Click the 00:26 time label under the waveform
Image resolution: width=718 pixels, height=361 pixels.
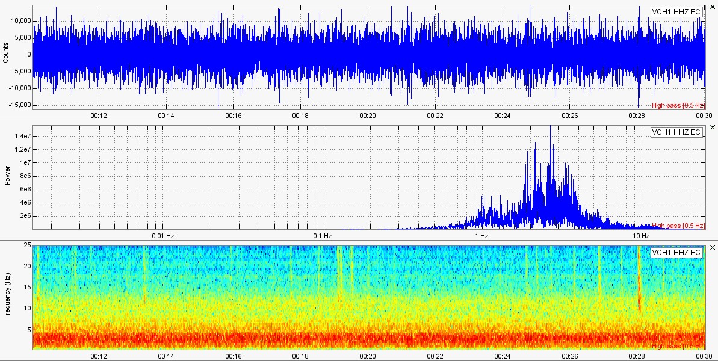click(569, 116)
